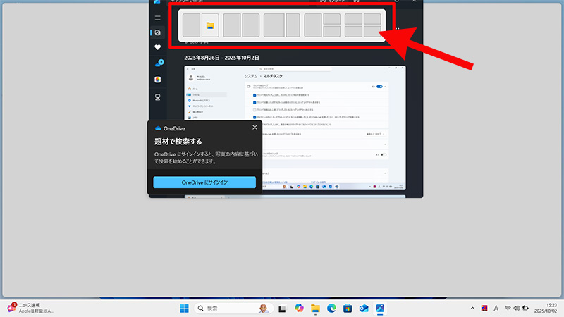
Task: Open iCloud Photos icon in sidebar
Action: (158, 80)
